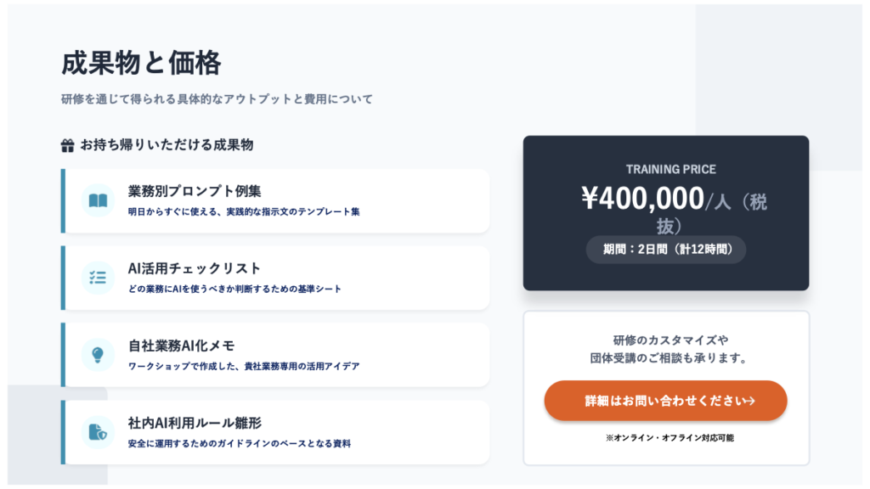Screen dimensions: 870x489
Task: Click the lightbulb icon for 自社業務AI化メモ
Action: tap(98, 354)
